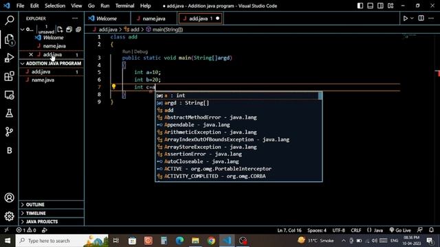440x247 pixels.
Task: Toggle primary side bar layout icon
Action: (360, 5)
